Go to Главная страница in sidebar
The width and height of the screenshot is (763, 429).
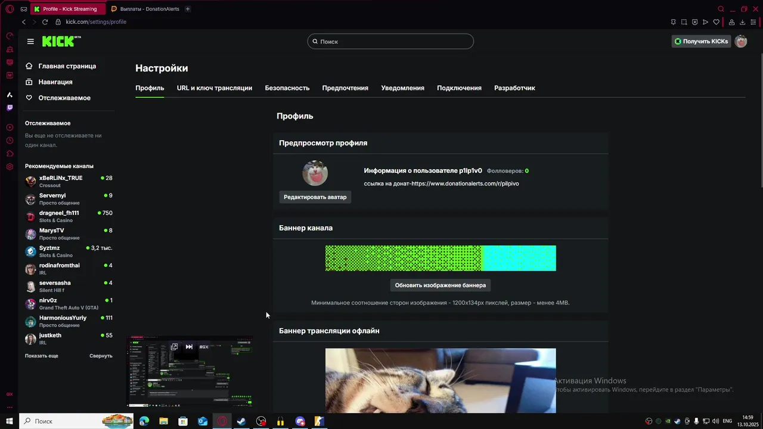point(61,66)
